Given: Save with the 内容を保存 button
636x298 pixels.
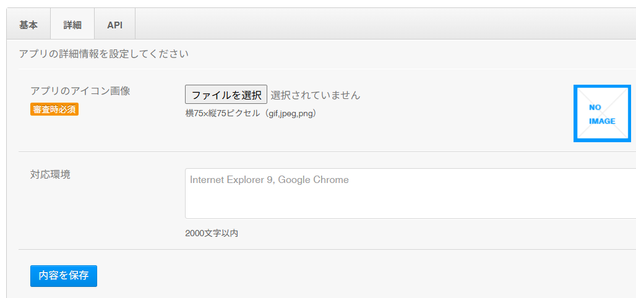Looking at the screenshot, I should click(x=64, y=276).
